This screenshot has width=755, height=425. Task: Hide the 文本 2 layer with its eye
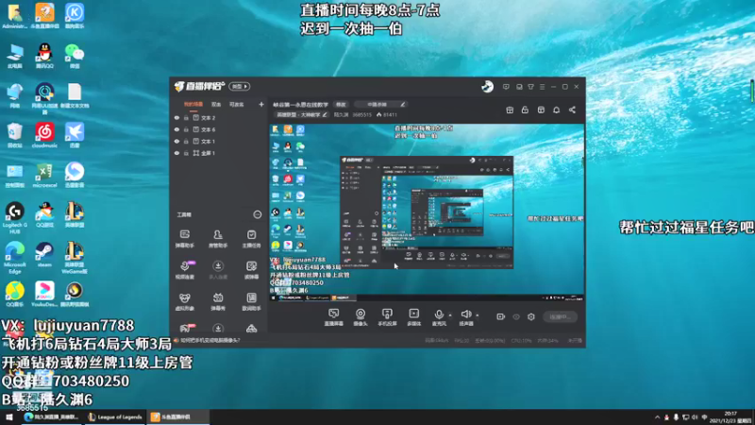pyautogui.click(x=176, y=117)
